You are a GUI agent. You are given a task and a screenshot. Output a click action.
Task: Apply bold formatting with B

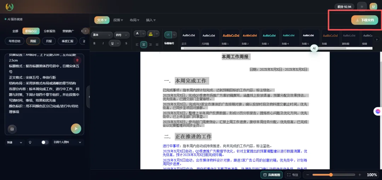tap(94, 43)
